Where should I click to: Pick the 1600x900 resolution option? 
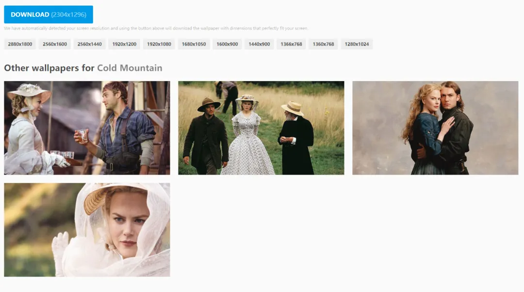227,44
